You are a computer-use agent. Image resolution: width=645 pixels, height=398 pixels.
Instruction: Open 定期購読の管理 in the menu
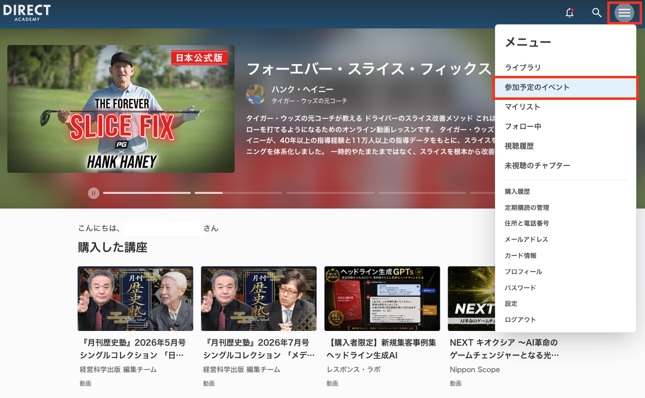(566, 208)
